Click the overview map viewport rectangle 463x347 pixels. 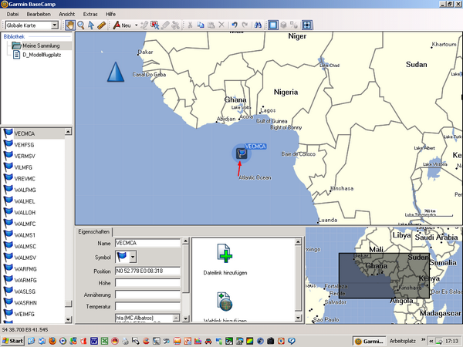[x=384, y=275]
